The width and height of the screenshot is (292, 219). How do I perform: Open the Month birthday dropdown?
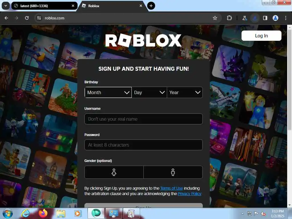(108, 92)
